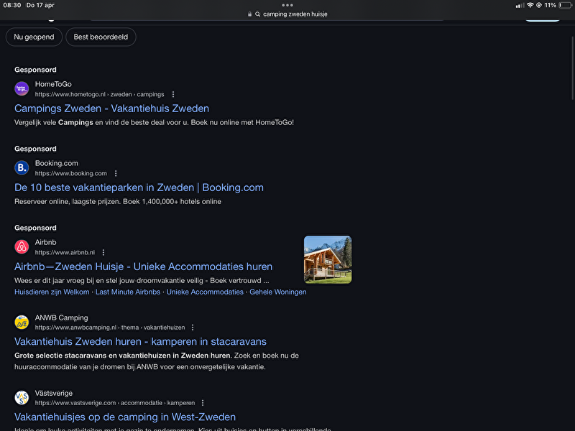The image size is (575, 431).
Task: Open De 10 beste vakantieparken in Zweden
Action: (x=139, y=187)
